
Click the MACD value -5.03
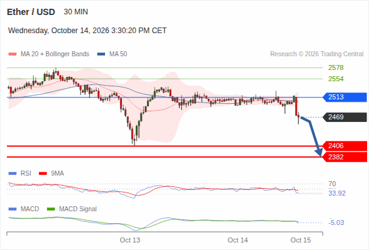click(x=336, y=222)
